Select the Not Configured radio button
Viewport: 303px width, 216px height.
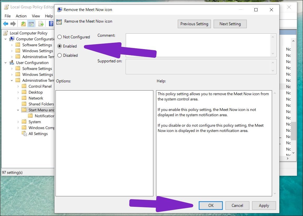tap(59, 37)
